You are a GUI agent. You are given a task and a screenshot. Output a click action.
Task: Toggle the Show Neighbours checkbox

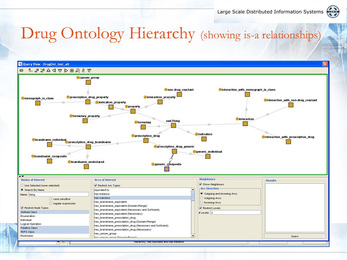coord(201,184)
